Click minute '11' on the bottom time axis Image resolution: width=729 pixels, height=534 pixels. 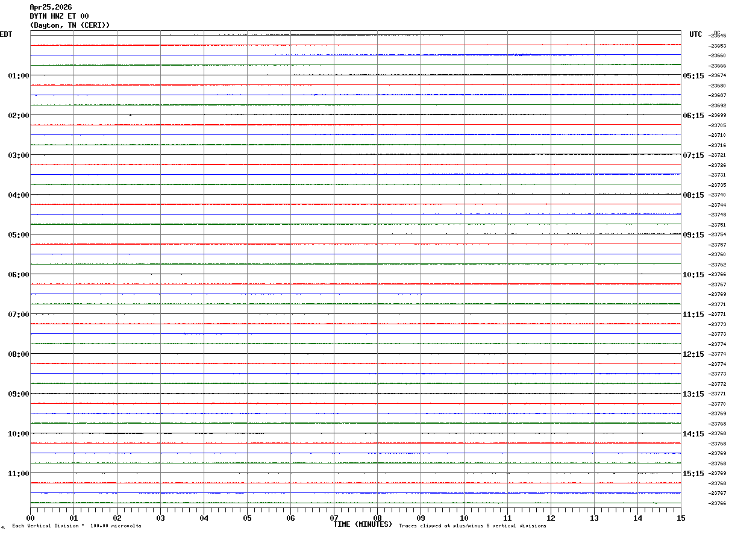tap(507, 518)
